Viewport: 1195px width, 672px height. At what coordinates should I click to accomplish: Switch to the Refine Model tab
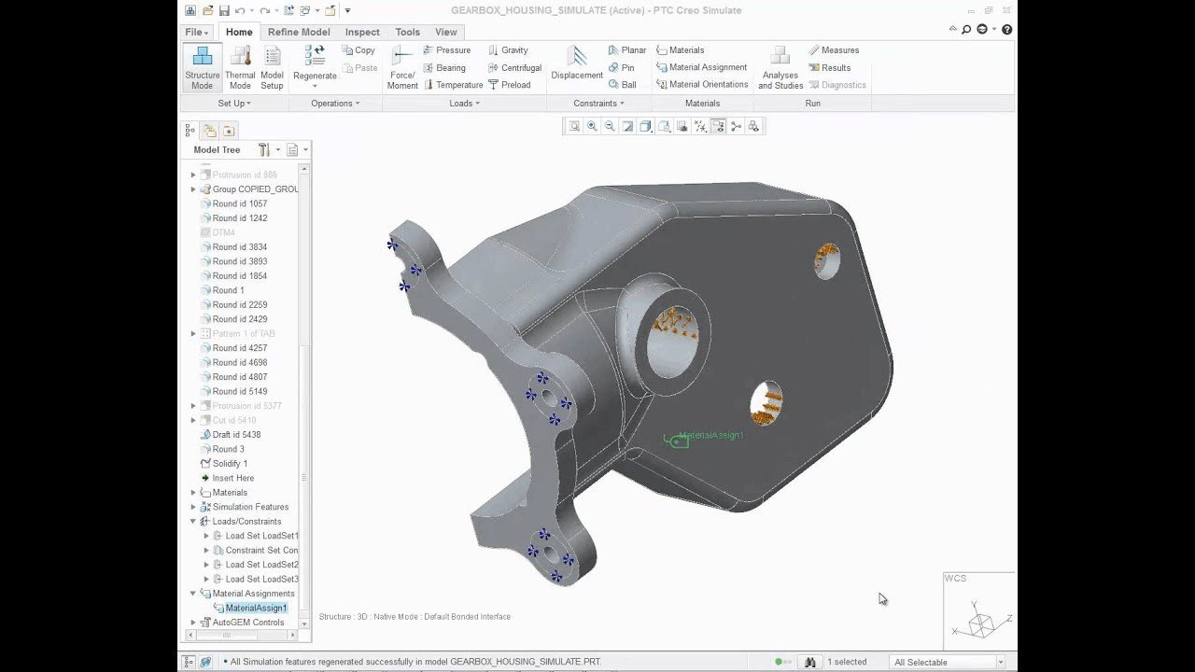[299, 32]
